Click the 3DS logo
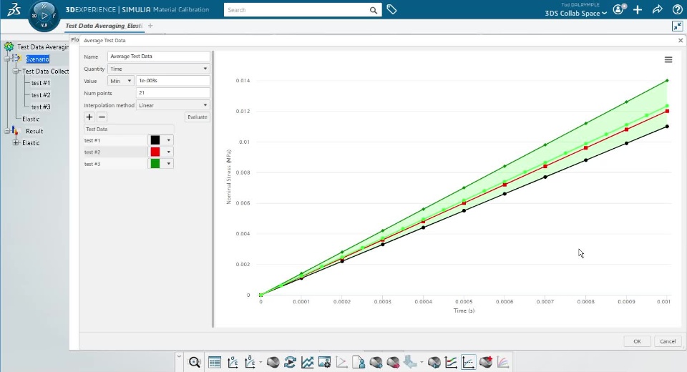 14,9
